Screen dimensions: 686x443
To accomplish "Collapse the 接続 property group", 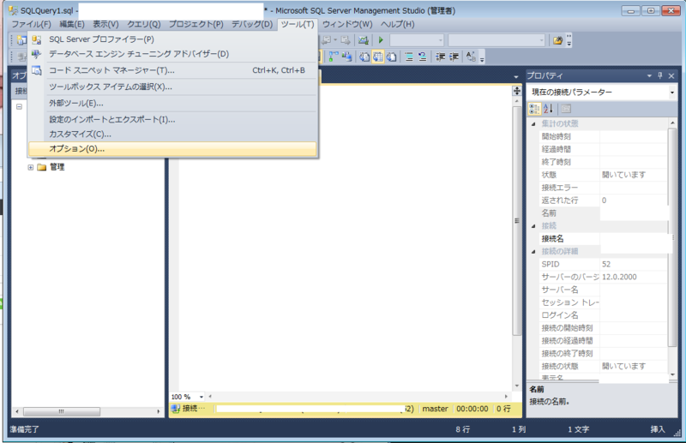I will click(533, 226).
